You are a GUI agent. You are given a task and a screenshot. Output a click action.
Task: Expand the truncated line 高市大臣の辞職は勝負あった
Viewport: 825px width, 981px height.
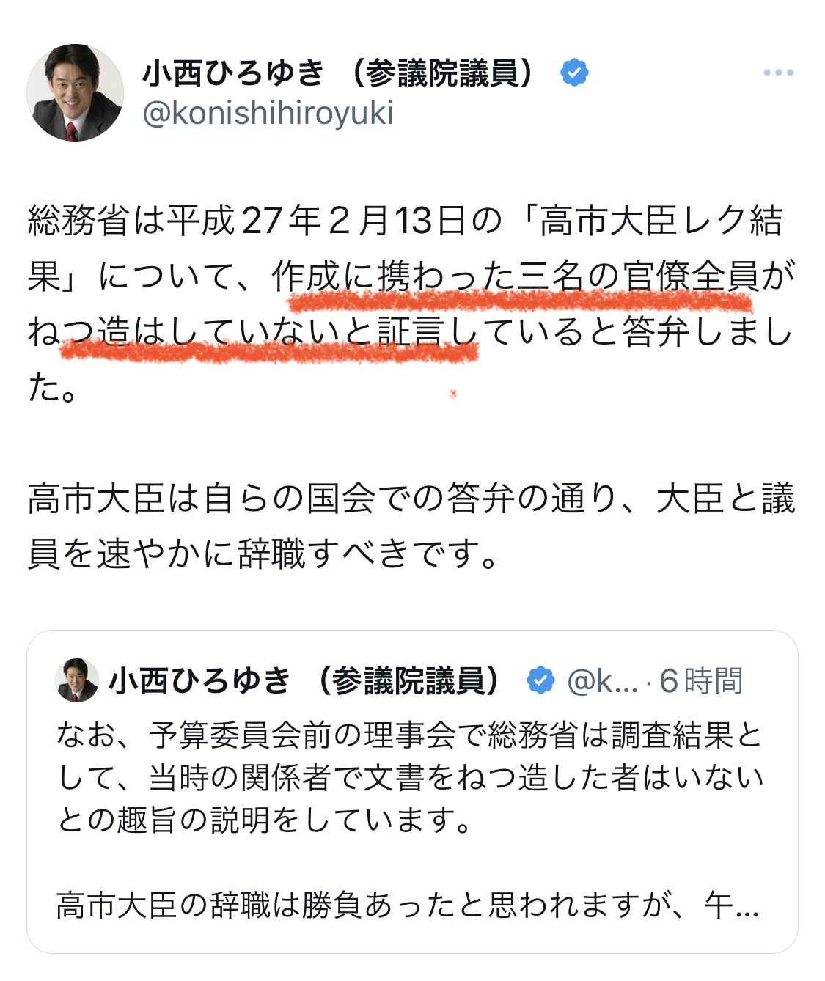point(408,905)
